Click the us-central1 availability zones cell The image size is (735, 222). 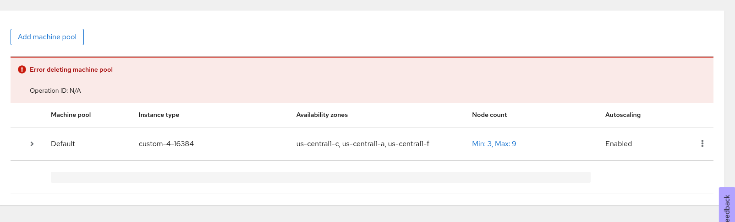[x=362, y=143]
